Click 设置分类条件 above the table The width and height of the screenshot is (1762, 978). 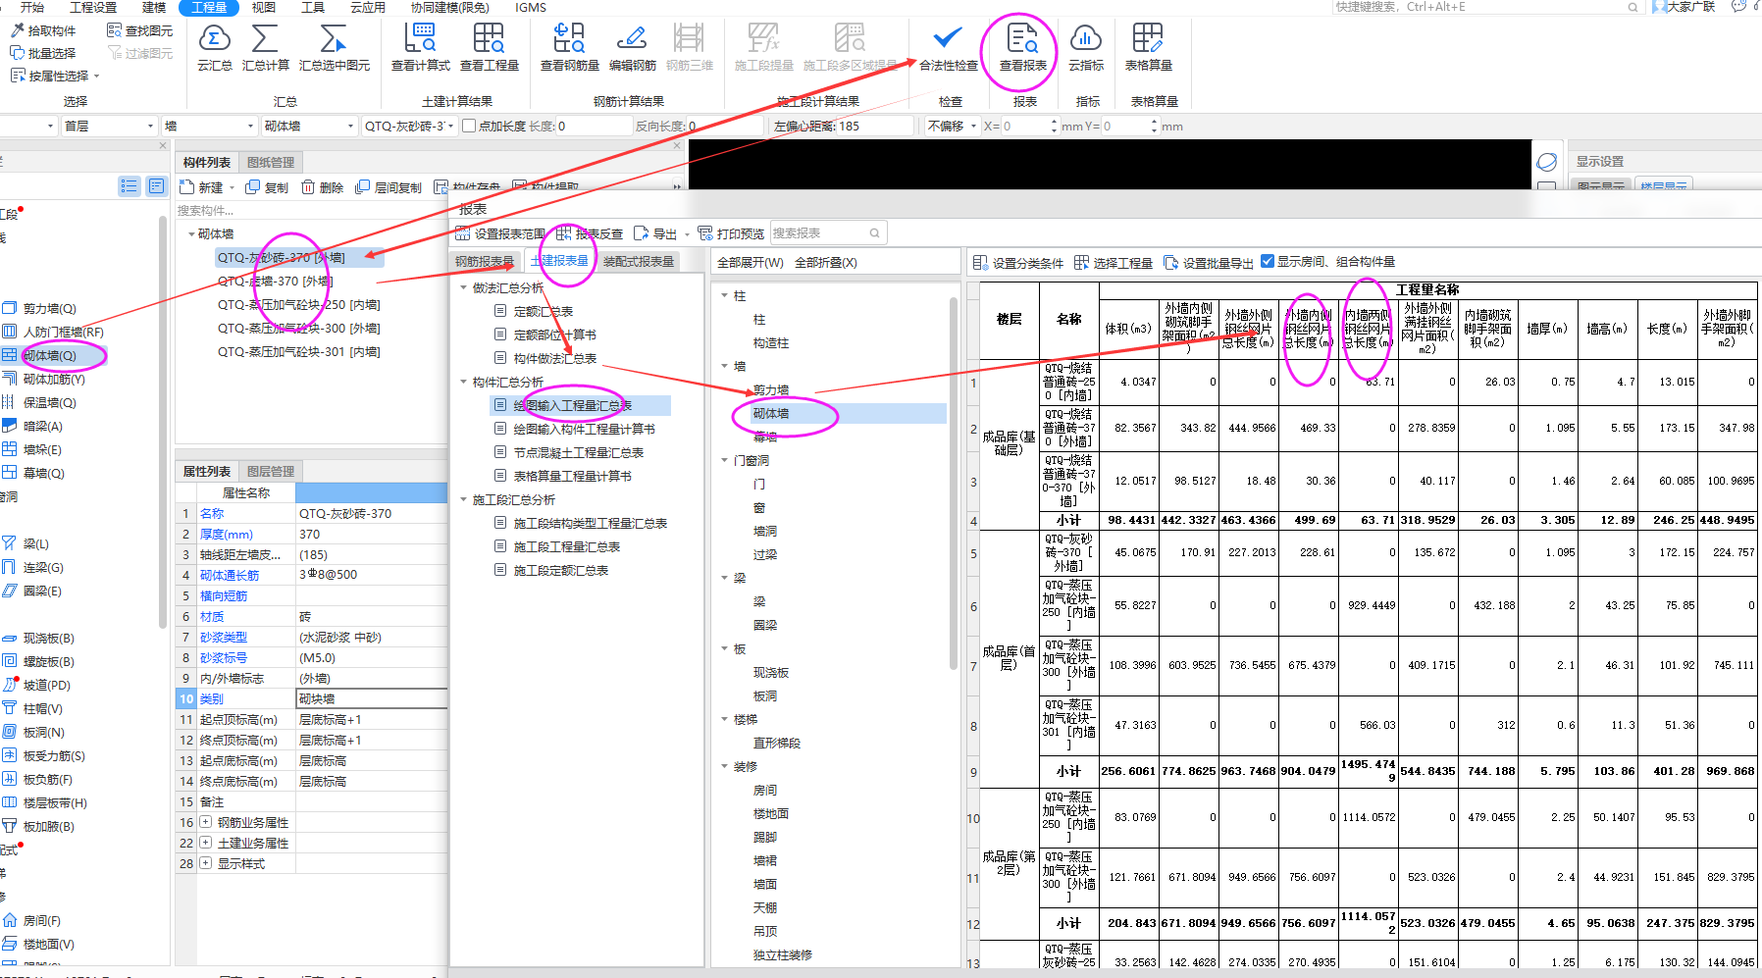(x=1018, y=262)
